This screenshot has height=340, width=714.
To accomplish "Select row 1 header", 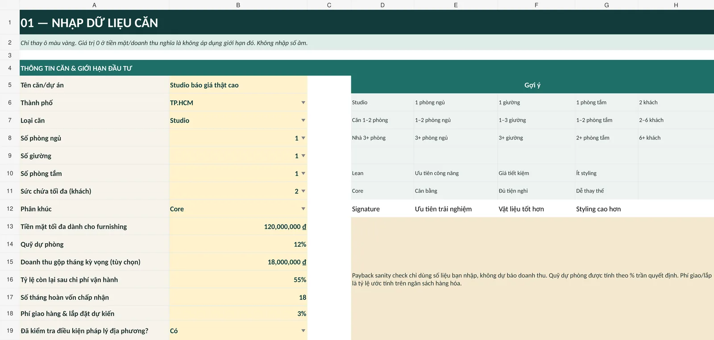I will 10,22.
